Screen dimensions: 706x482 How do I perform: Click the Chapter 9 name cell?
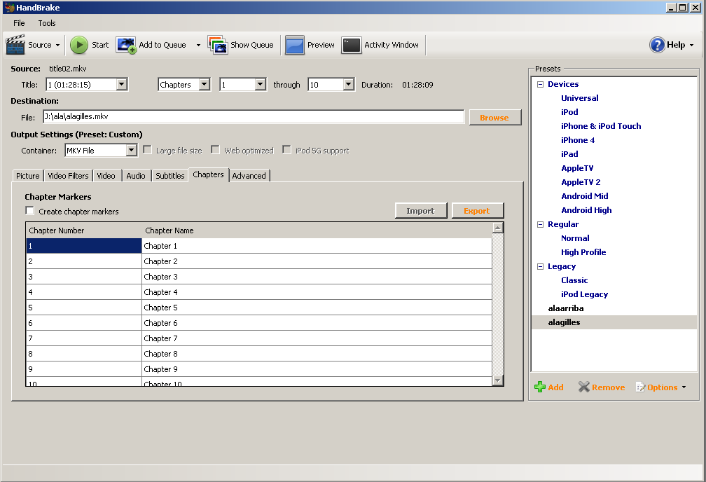pos(317,369)
